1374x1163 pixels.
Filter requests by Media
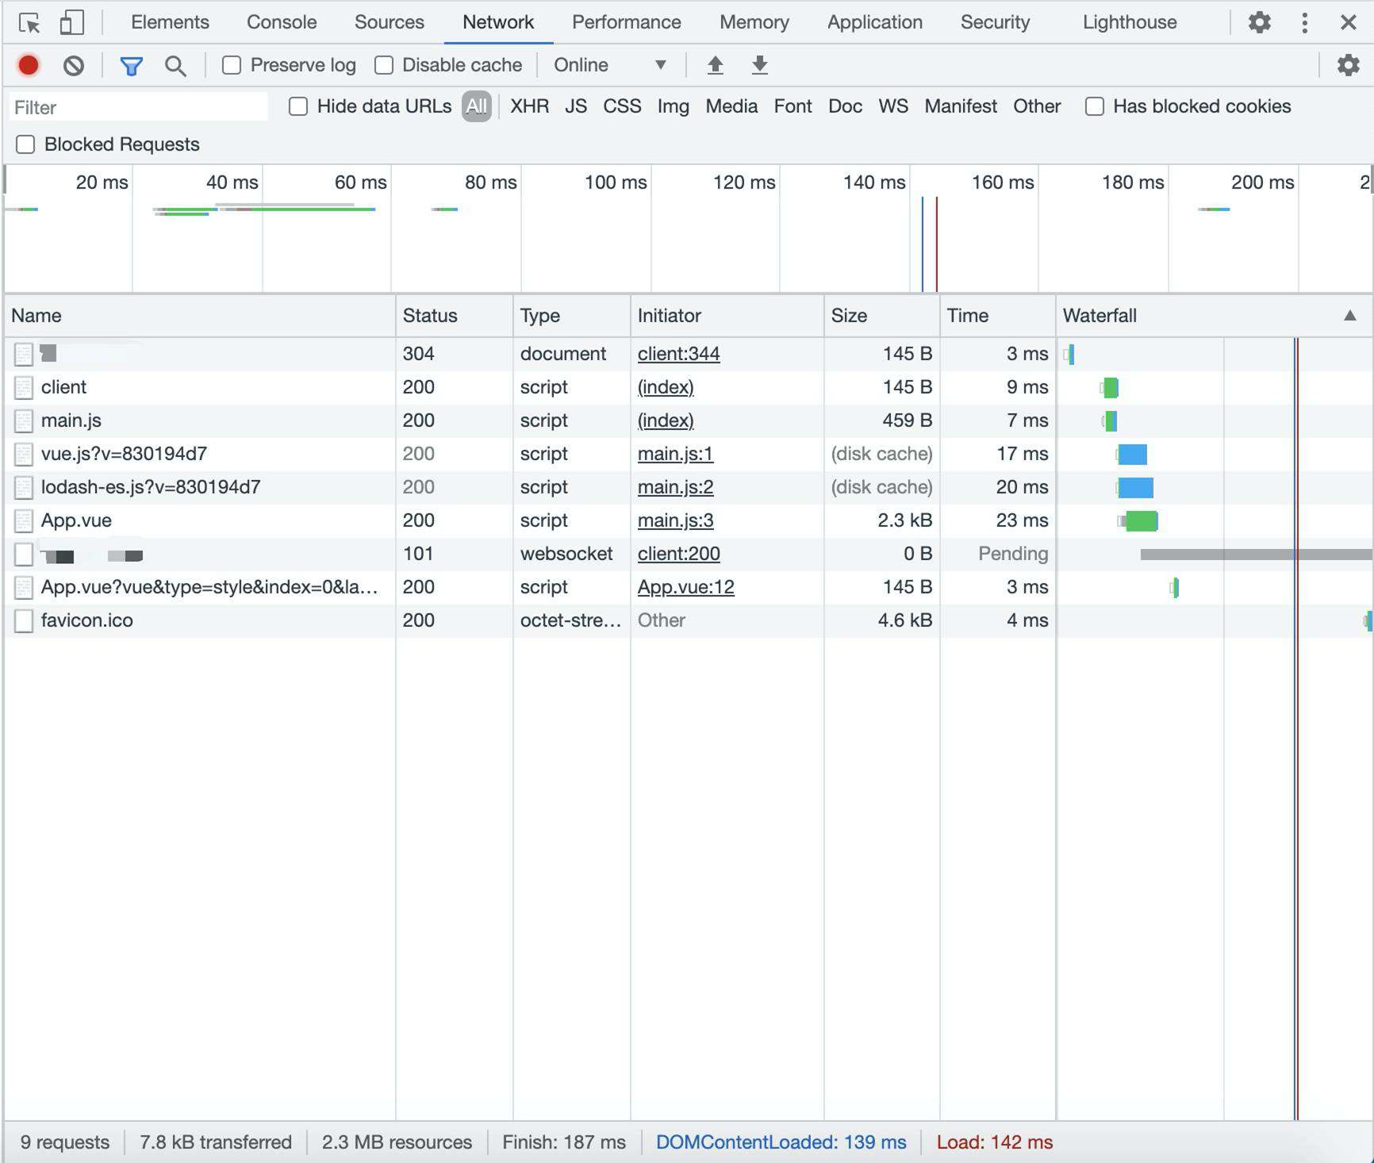coord(731,106)
